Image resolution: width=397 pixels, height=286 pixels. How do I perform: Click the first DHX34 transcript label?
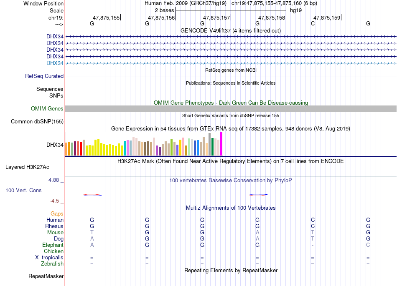point(55,36)
